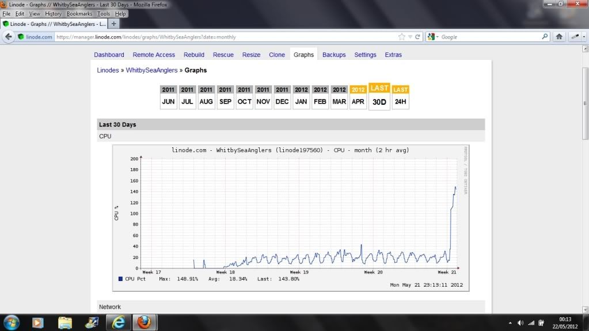The image size is (589, 331).
Task: Show hidden tray icons arrow
Action: pyautogui.click(x=510, y=323)
